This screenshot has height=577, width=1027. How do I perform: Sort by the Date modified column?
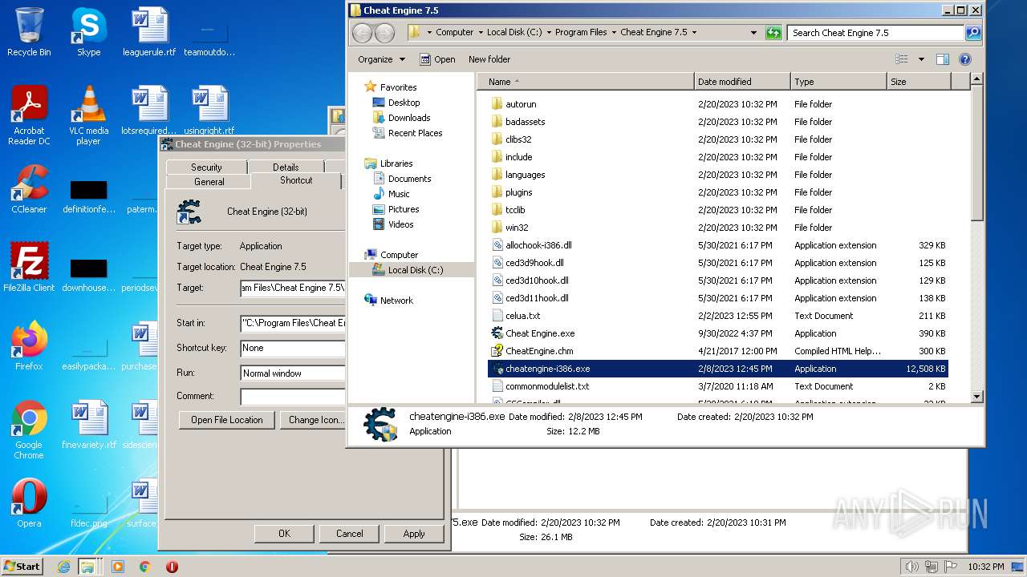tap(742, 82)
